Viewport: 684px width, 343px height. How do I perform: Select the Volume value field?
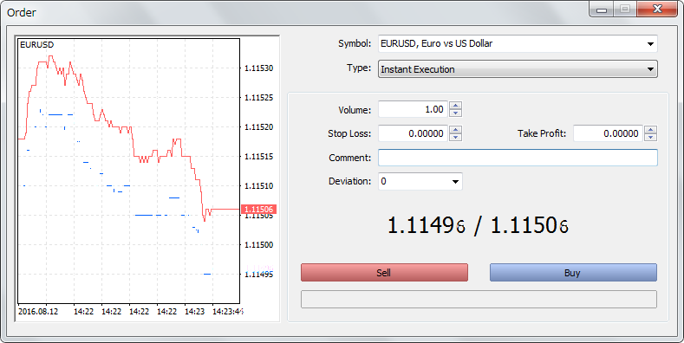point(413,109)
